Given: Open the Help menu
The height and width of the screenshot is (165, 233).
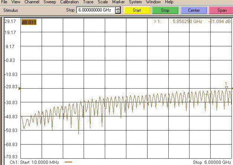Looking at the screenshot, I should tap(169, 2).
